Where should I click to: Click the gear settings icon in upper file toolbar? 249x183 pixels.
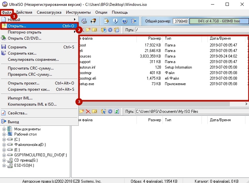(110, 30)
